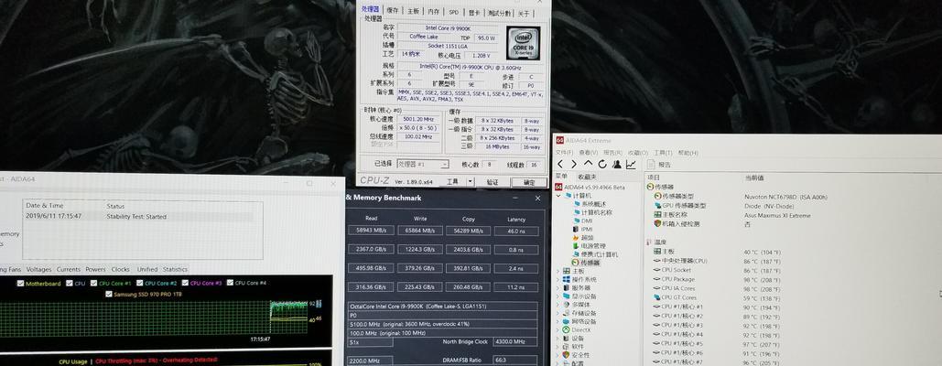Switch to the Powers tab in stability test
The image size is (942, 366).
[95, 269]
